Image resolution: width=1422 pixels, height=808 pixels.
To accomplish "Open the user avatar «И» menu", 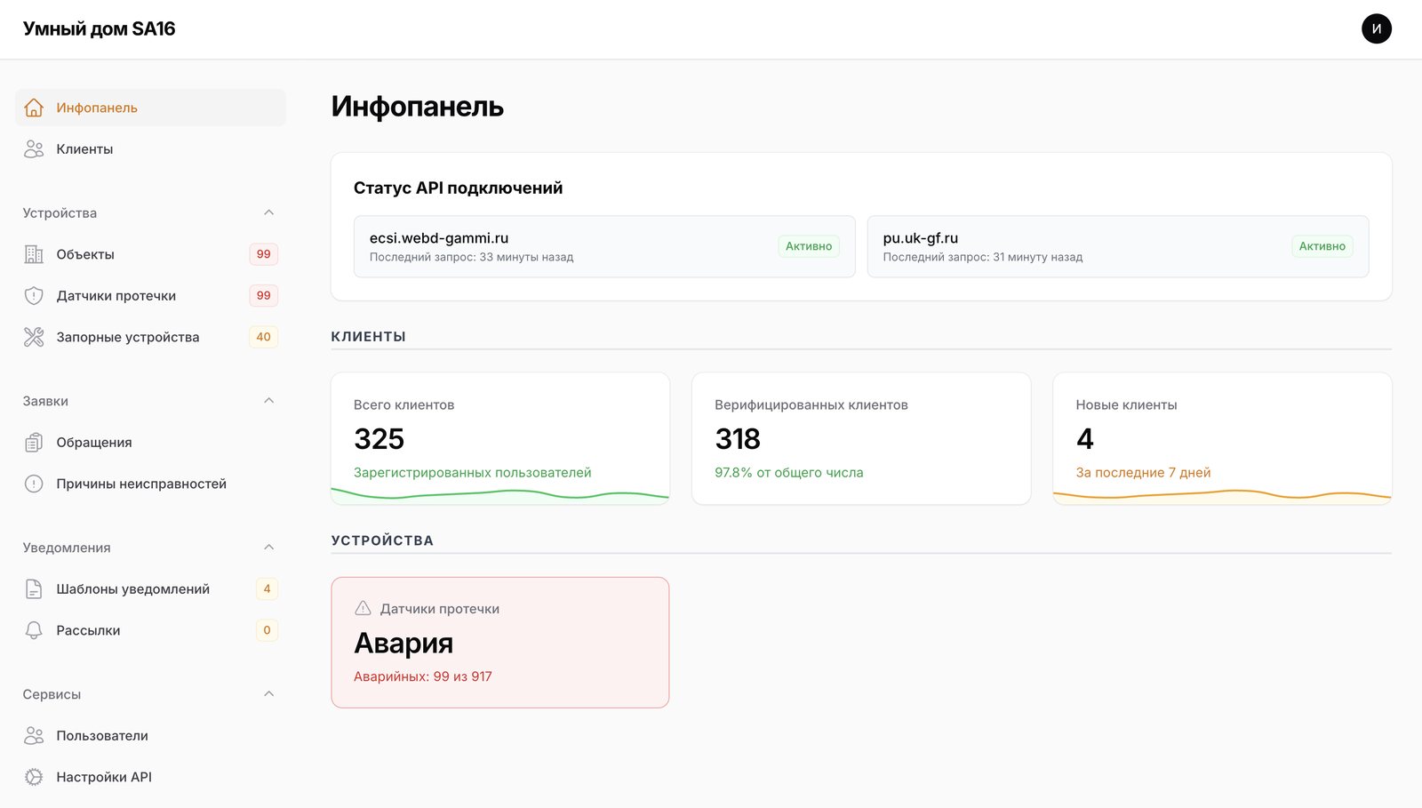I will pos(1377,28).
